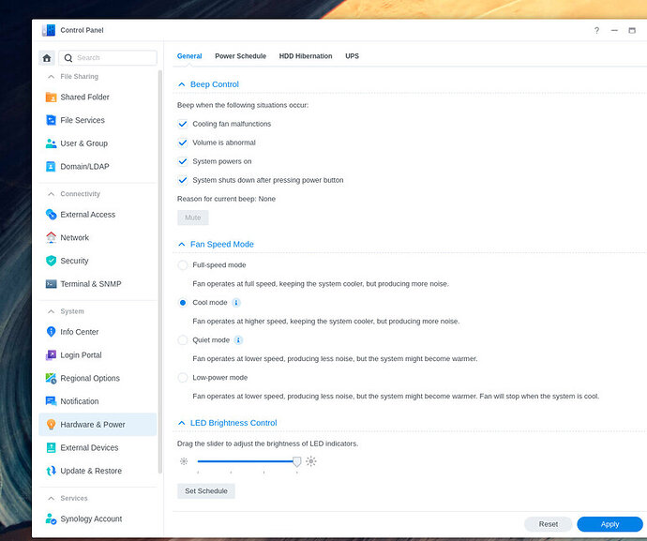Screen dimensions: 647x541
Task: Select Full-speed mode radio button
Action: pyautogui.click(x=183, y=265)
